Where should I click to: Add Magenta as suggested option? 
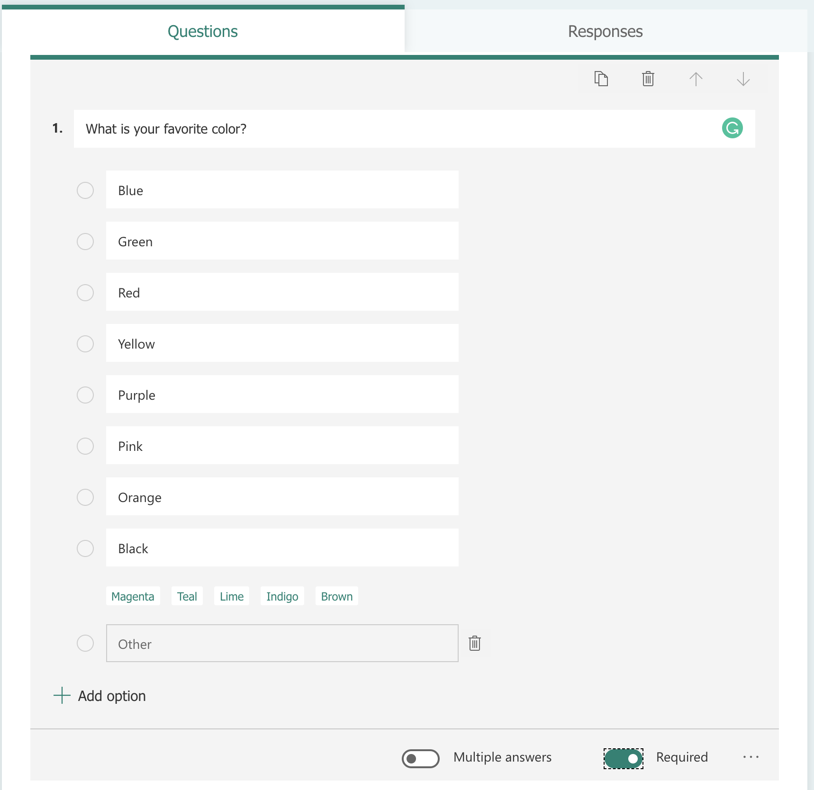(x=133, y=596)
